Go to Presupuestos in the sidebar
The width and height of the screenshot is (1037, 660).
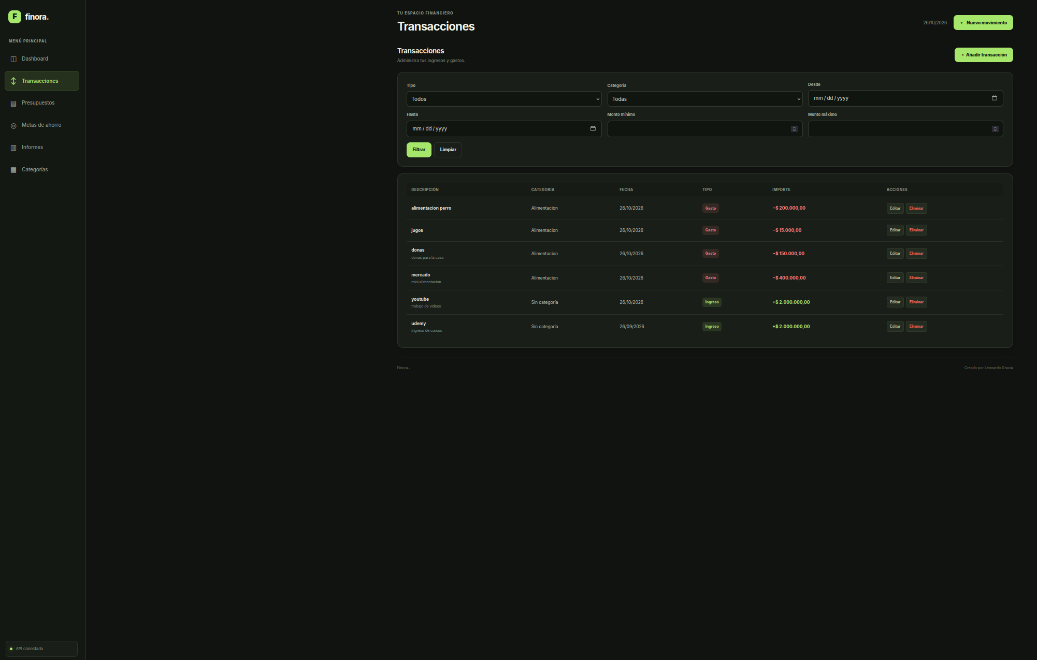42,102
